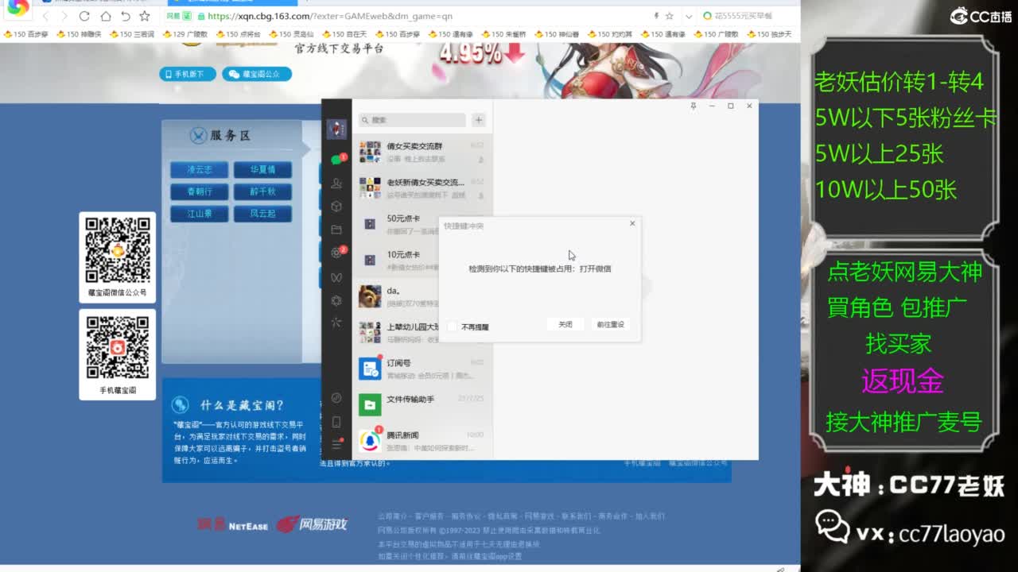Image resolution: width=1018 pixels, height=572 pixels.
Task: Open the Chat Files folder icon in WeChat
Action: (336, 230)
